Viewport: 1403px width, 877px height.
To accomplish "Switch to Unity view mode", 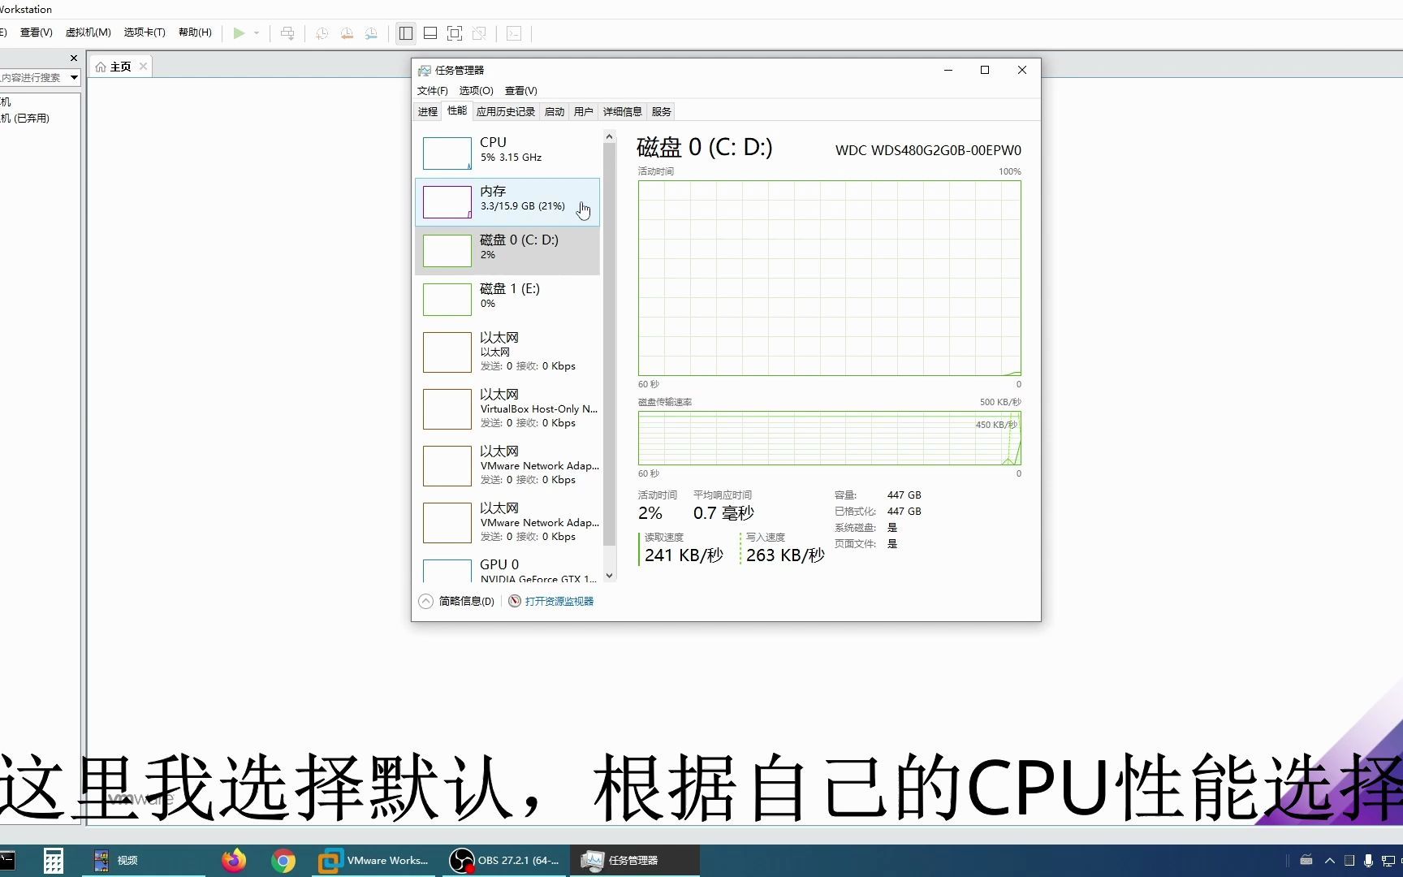I will click(480, 32).
